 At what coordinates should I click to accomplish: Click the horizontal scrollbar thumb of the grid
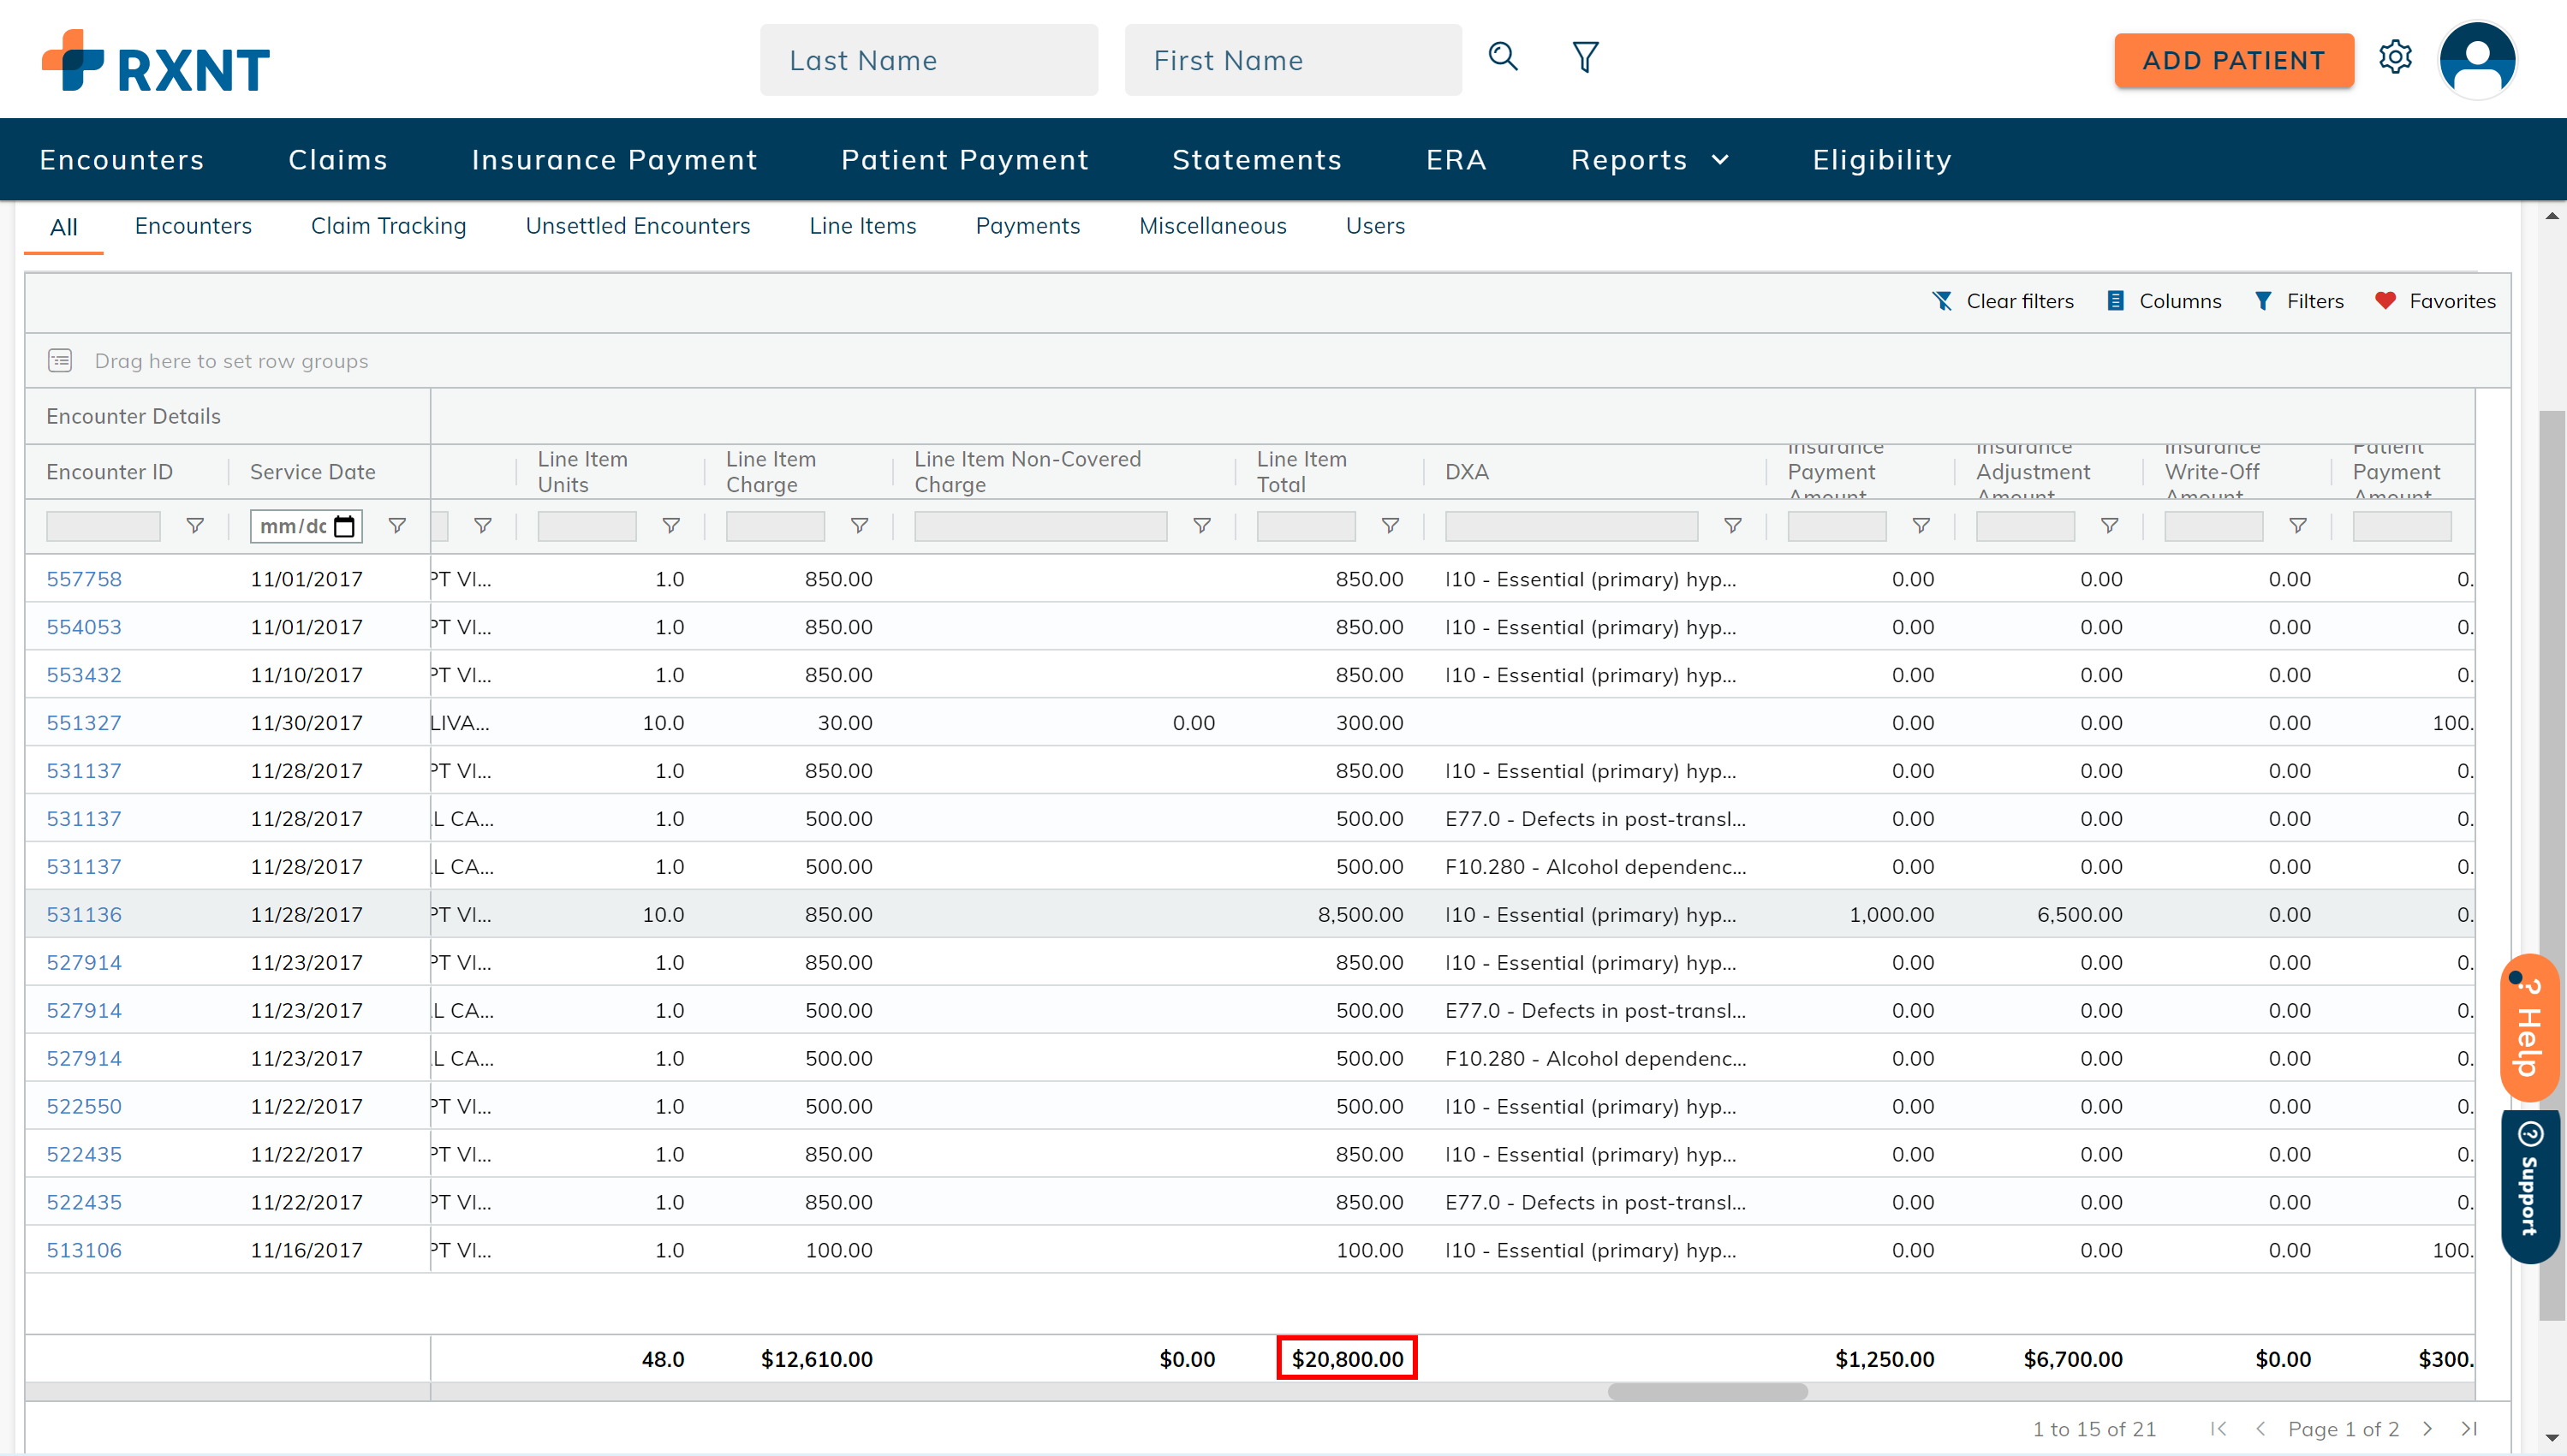pos(1707,1391)
